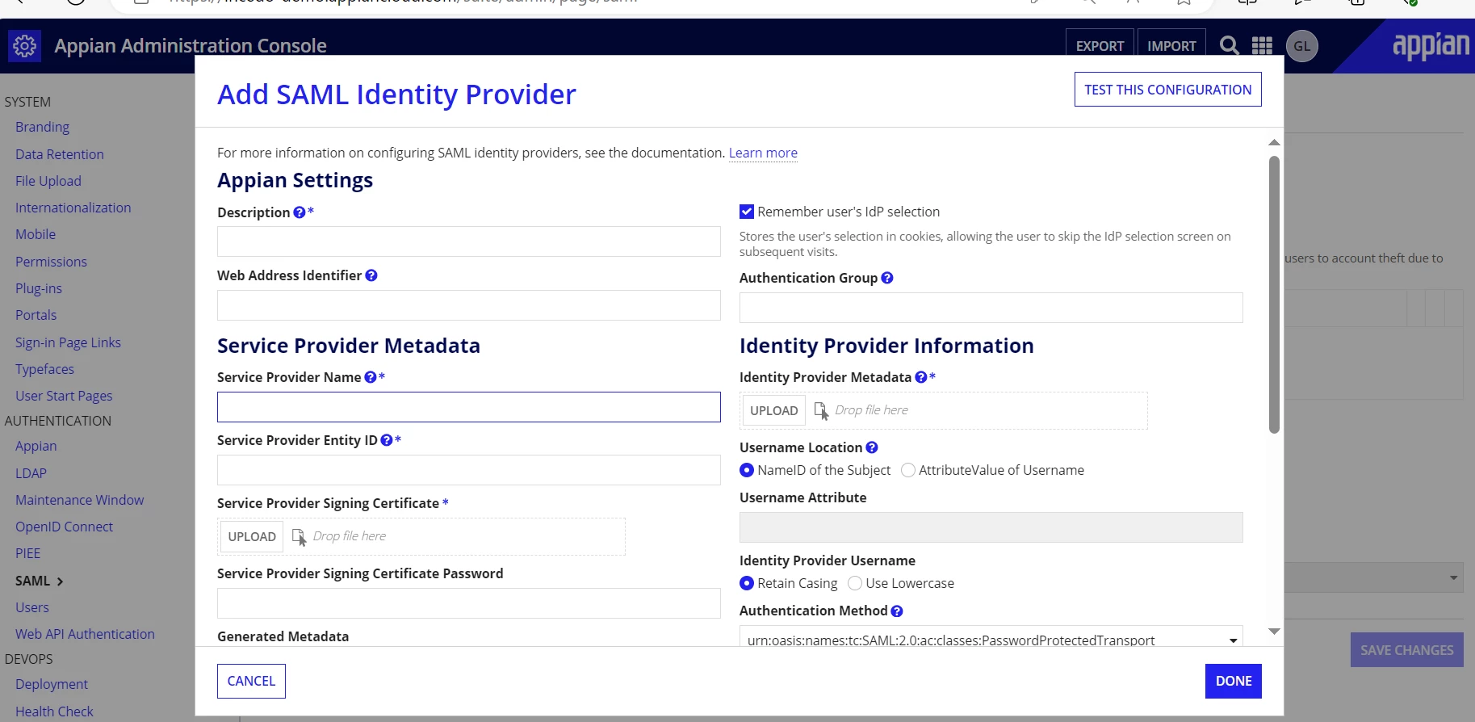1475x722 pixels.
Task: Select Retain Casing option
Action: coord(747,583)
